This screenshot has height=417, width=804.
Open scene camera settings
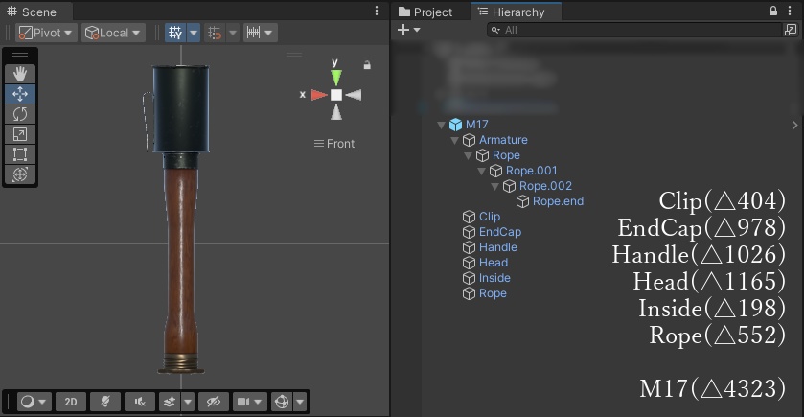242,402
